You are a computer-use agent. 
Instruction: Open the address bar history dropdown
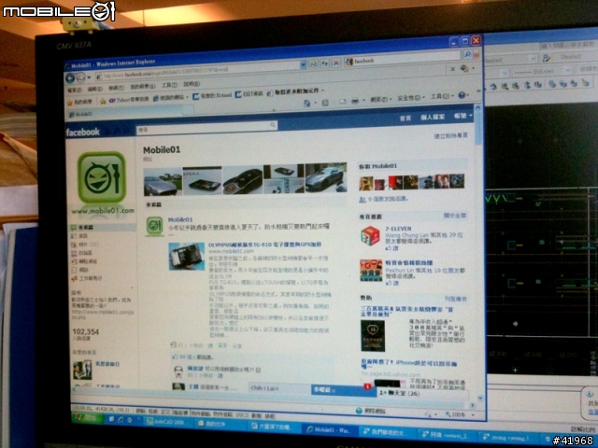(x=303, y=65)
